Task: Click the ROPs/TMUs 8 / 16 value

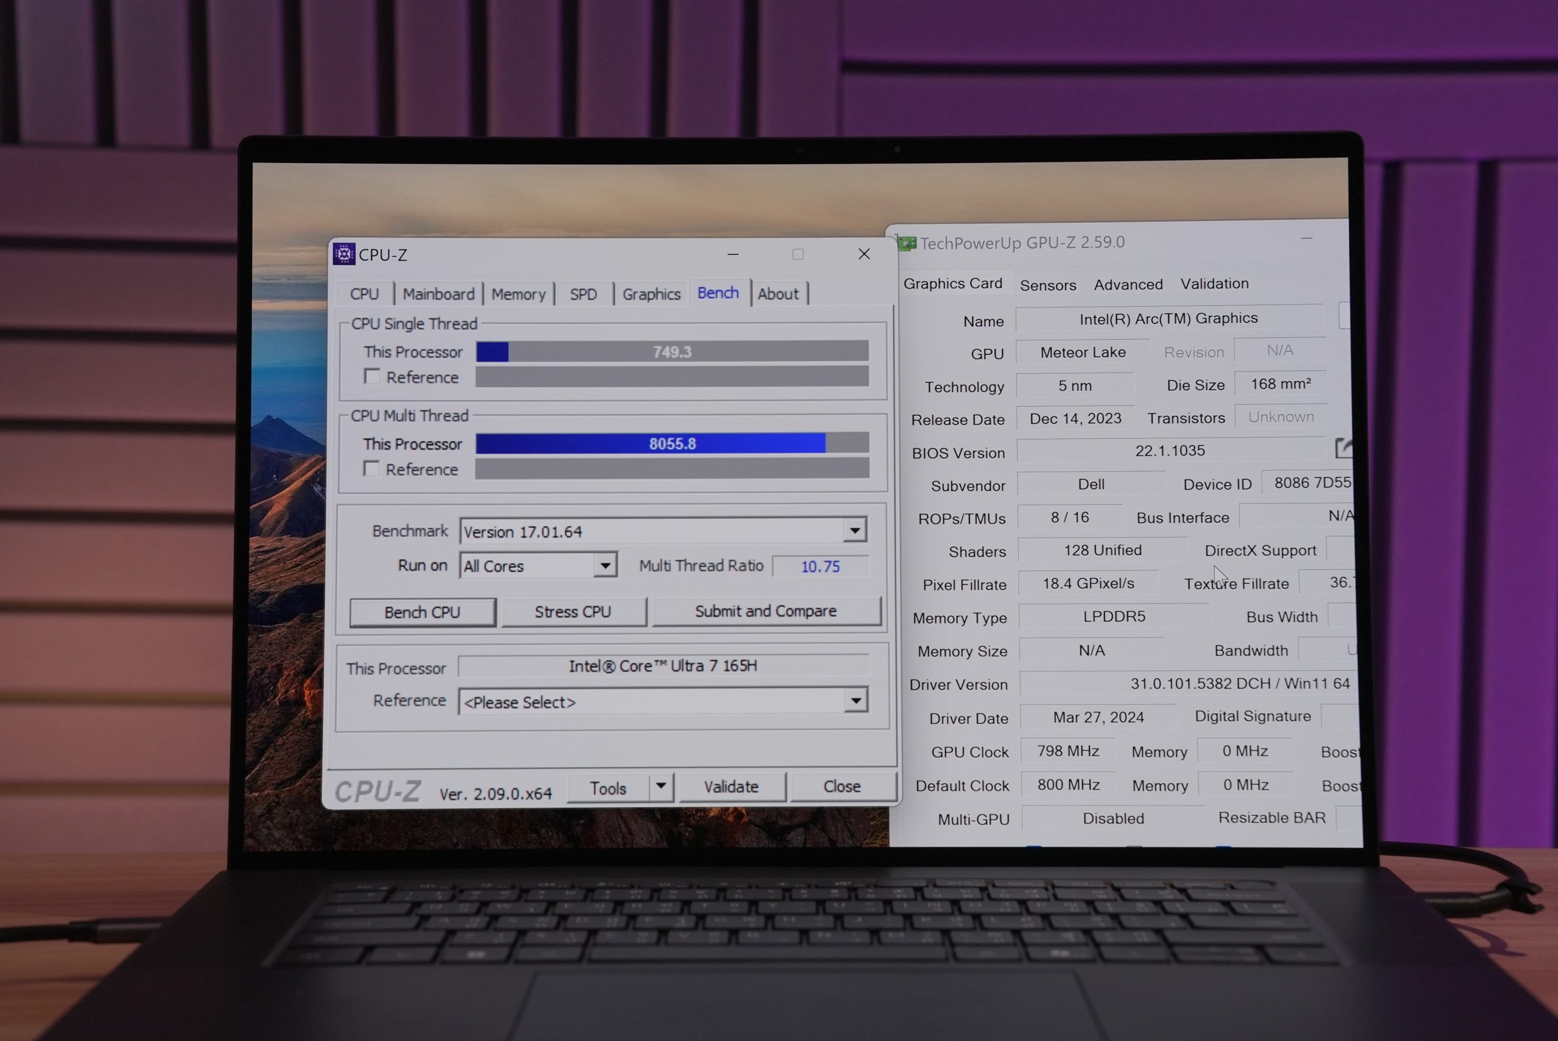Action: [x=1070, y=517]
